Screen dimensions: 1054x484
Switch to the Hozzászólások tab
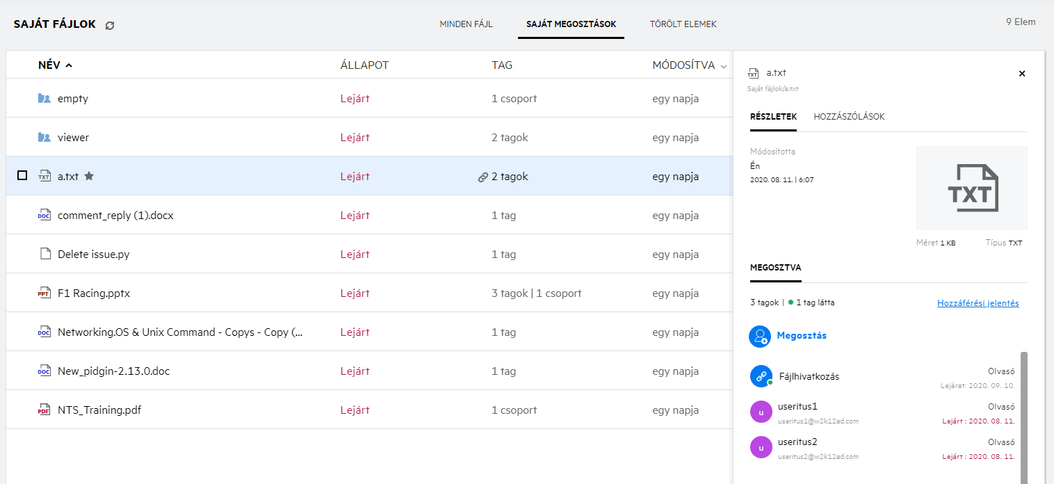pyautogui.click(x=849, y=117)
